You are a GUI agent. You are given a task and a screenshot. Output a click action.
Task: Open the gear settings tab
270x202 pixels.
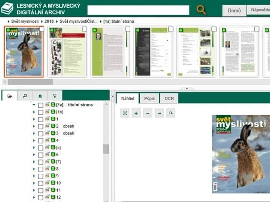[40, 96]
